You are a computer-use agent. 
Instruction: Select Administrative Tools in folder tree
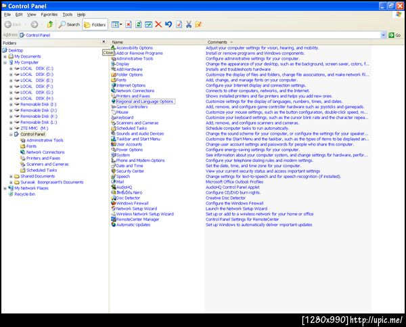[x=45, y=140]
